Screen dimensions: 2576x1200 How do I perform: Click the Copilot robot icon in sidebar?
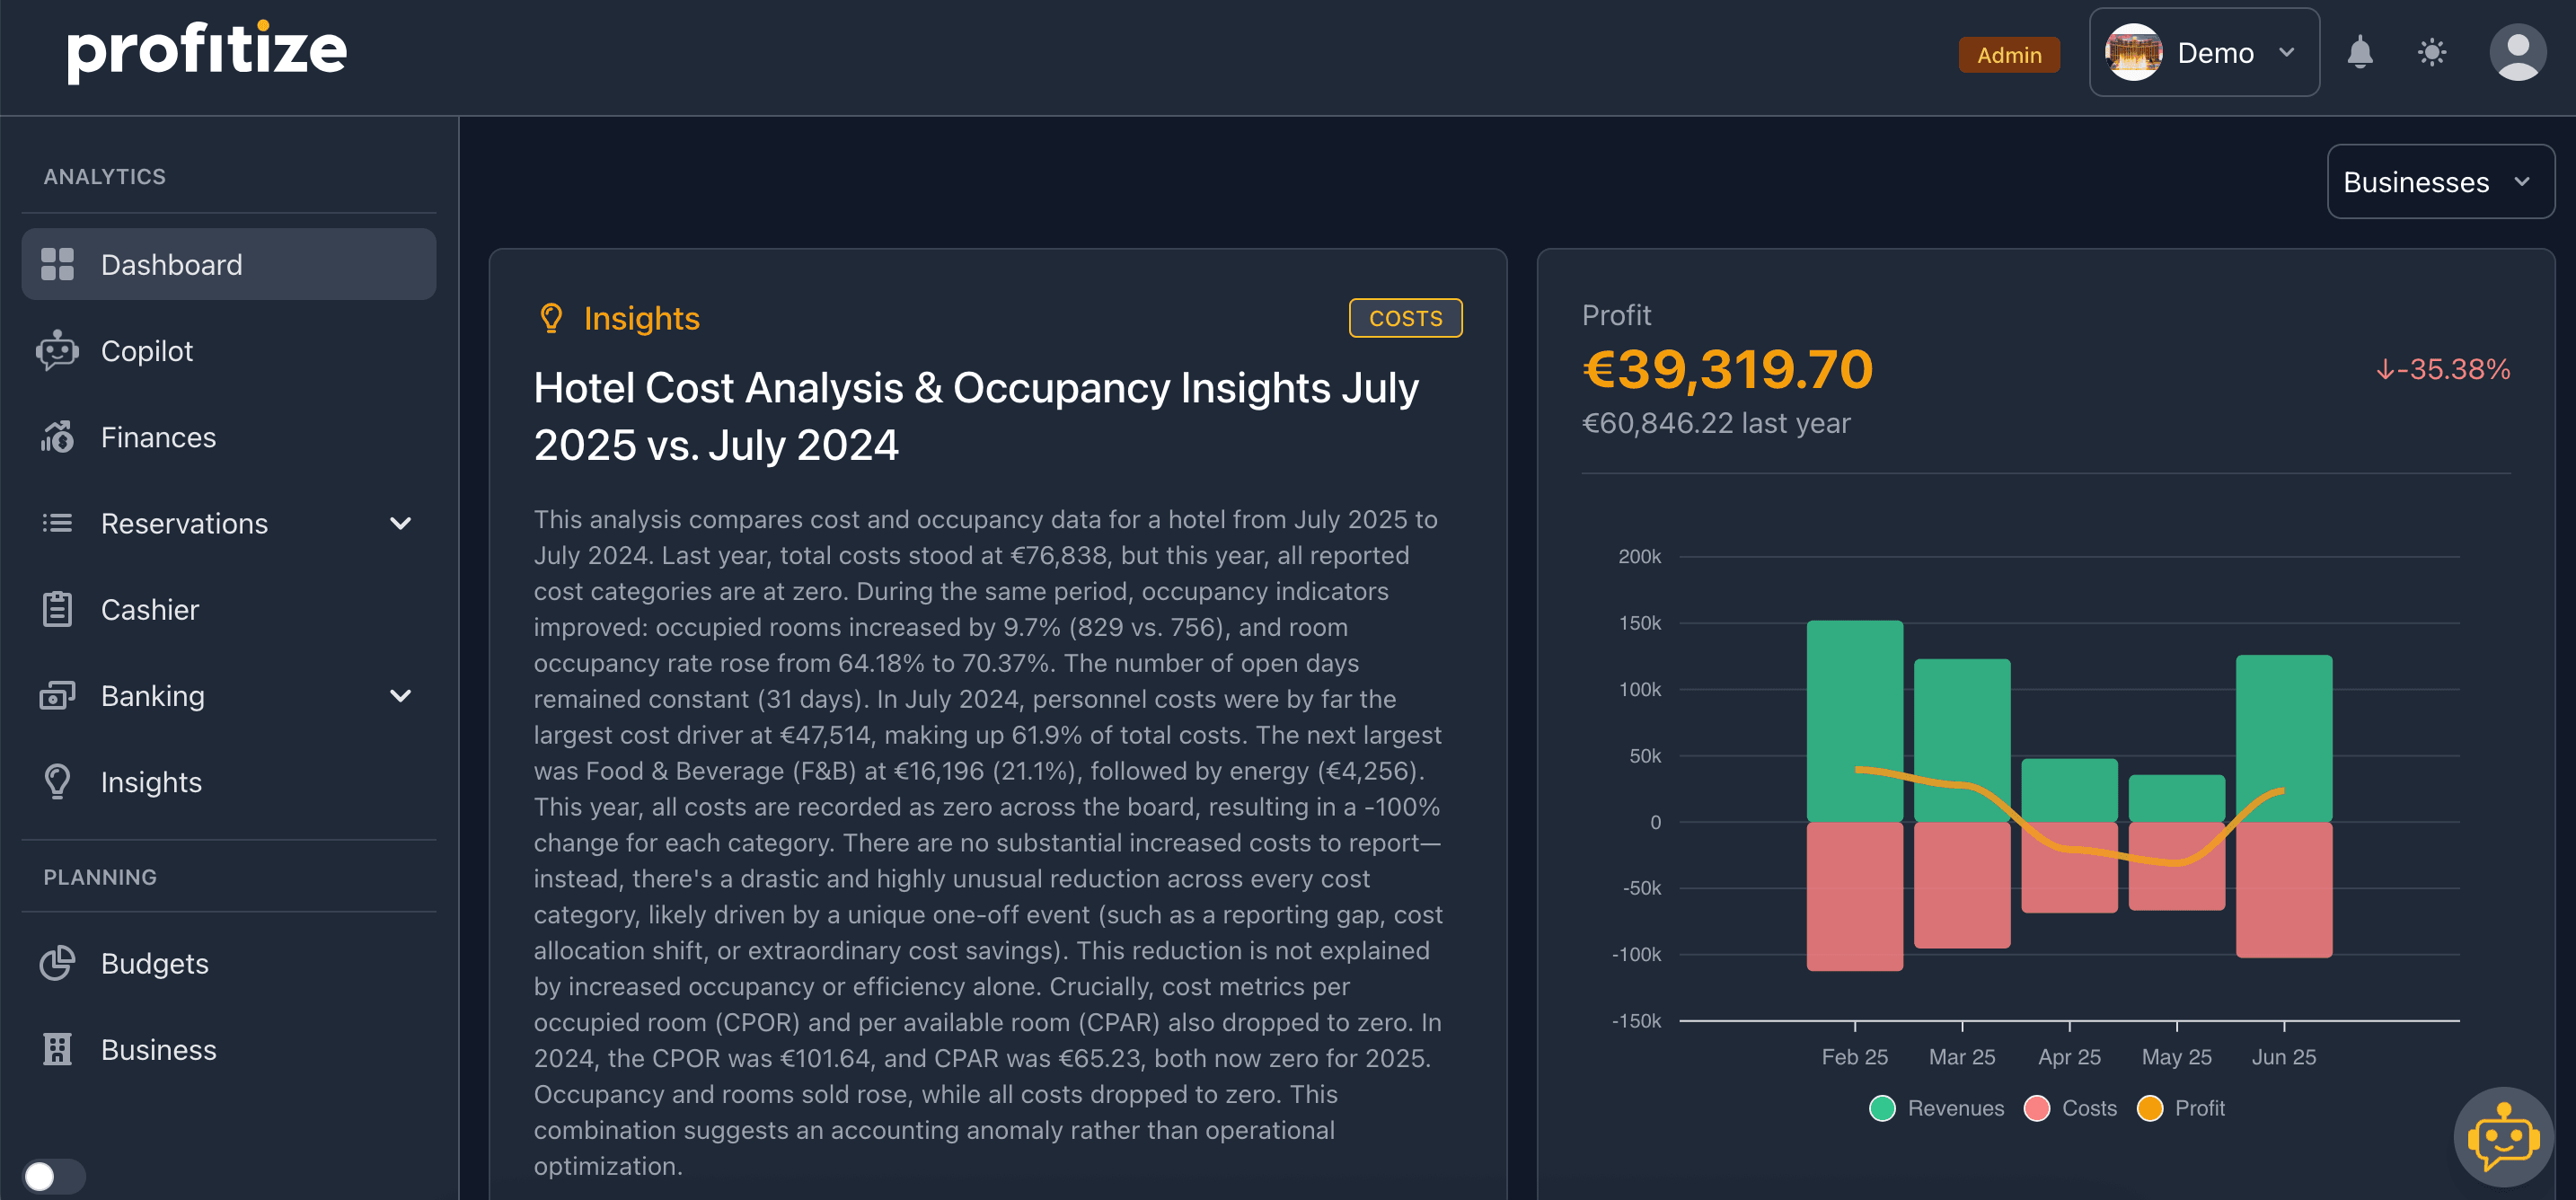pos(57,351)
